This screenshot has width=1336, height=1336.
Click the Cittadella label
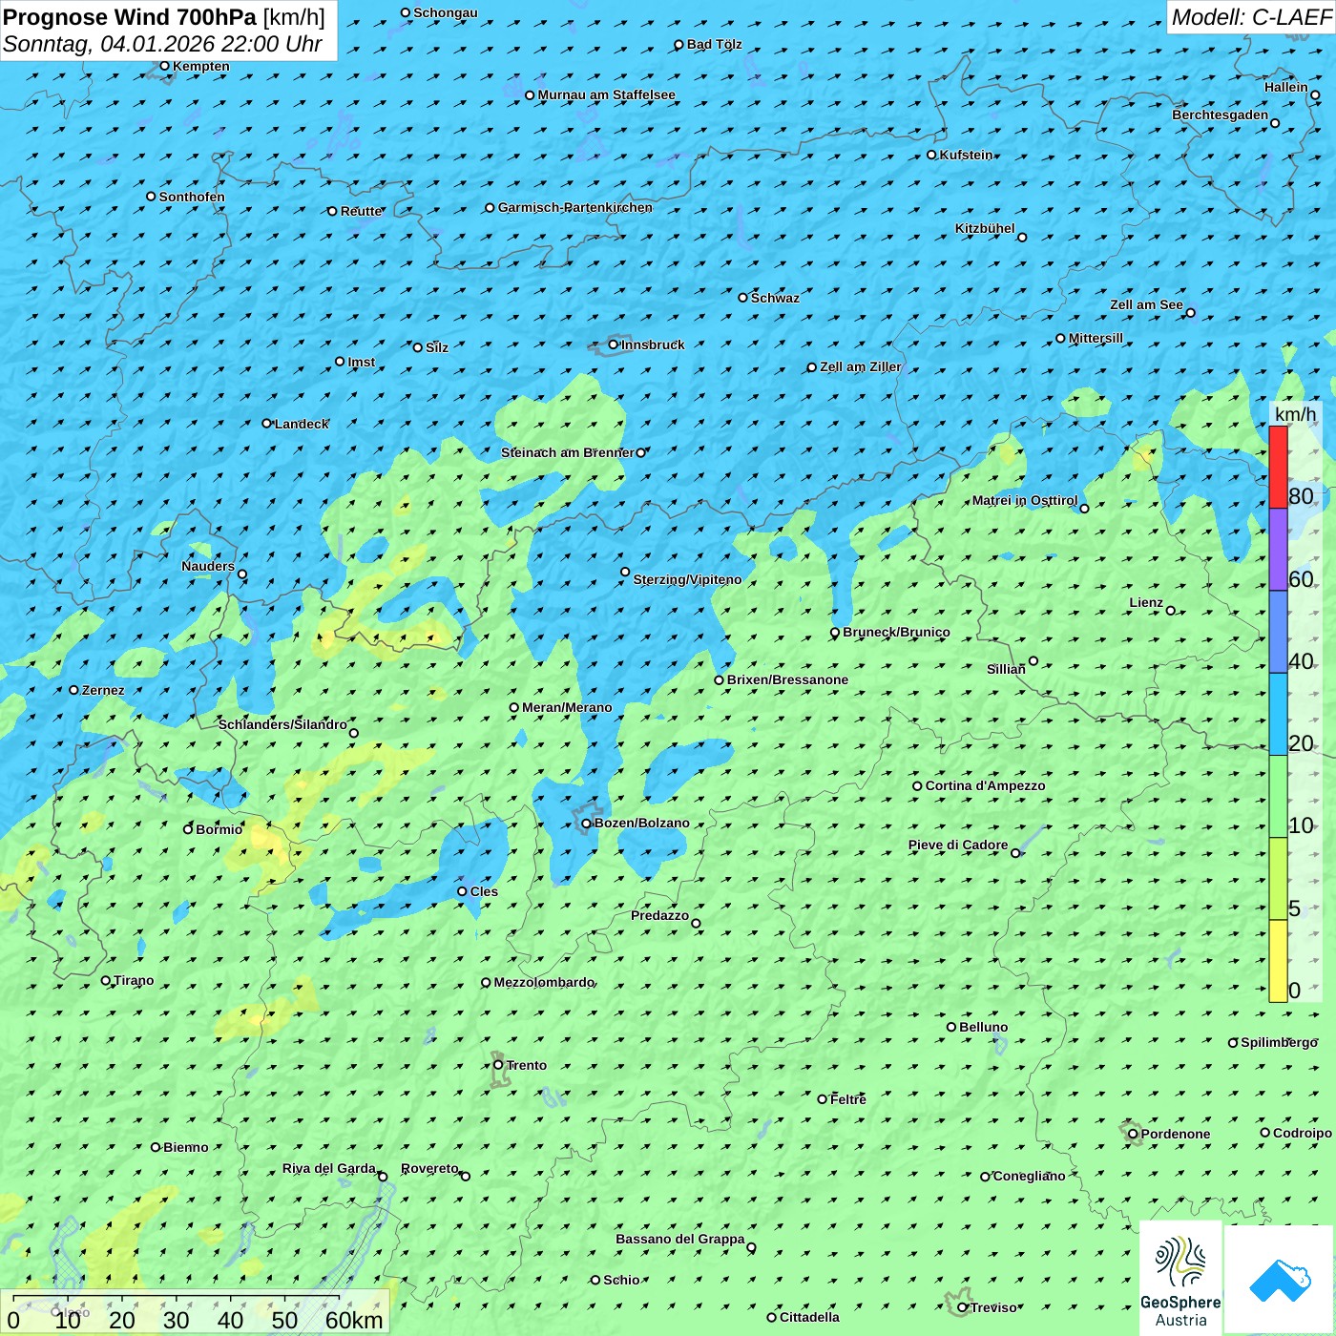click(809, 1317)
